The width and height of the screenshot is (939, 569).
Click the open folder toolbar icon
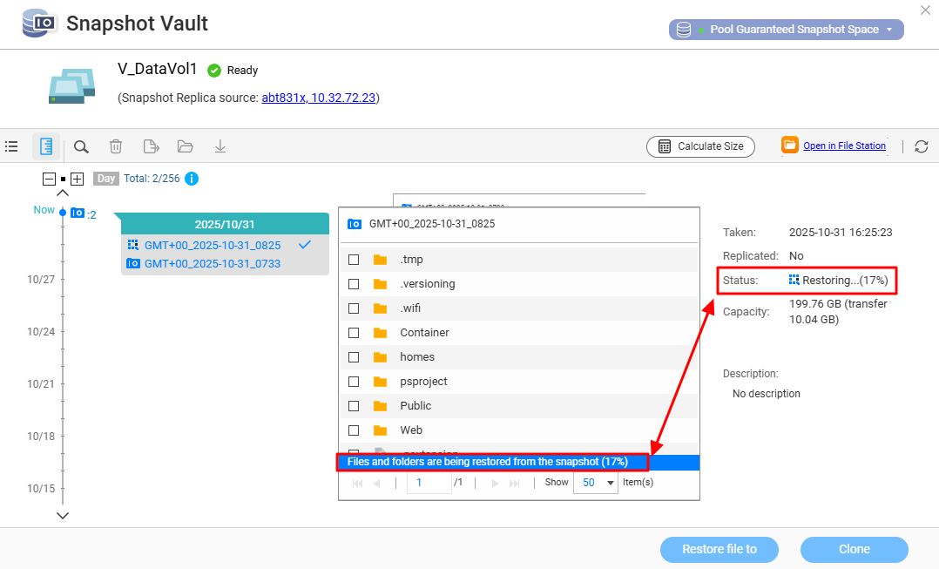(x=185, y=146)
